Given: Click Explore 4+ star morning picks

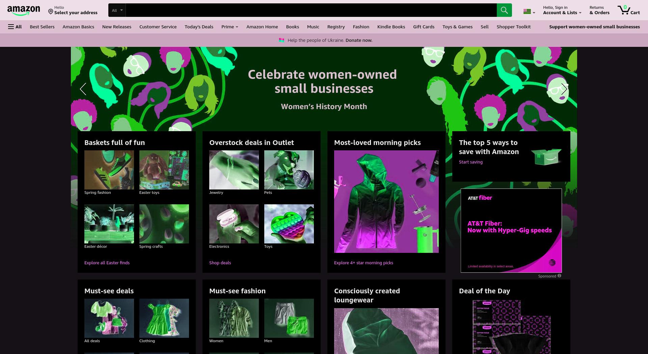Looking at the screenshot, I should 363,263.
